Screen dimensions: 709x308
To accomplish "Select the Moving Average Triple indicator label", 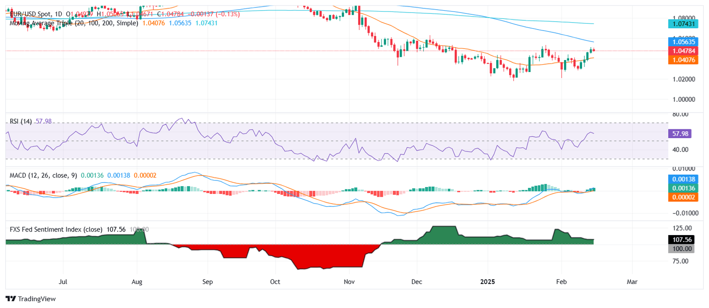I will (x=73, y=23).
